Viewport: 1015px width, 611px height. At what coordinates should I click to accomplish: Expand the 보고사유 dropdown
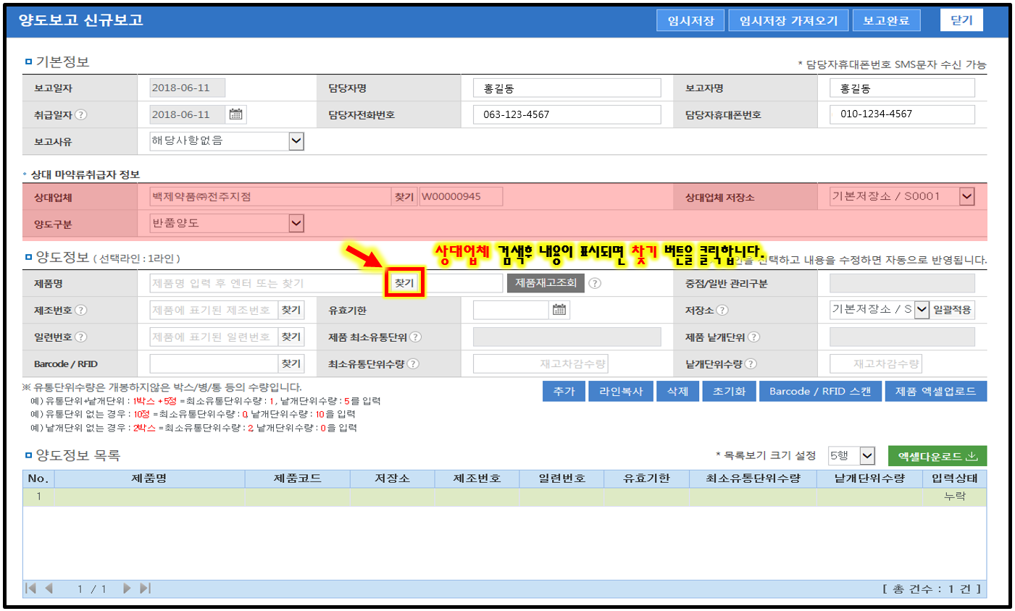tap(296, 141)
